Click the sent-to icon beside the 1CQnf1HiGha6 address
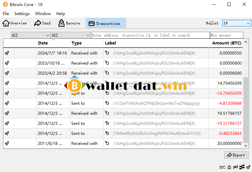Viewport: 252px width, 172px height. [x=107, y=103]
